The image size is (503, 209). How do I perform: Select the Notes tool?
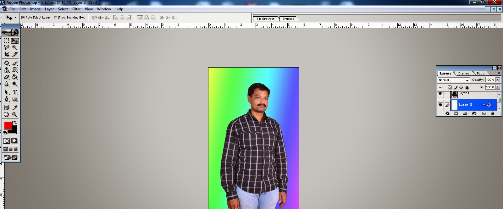click(7, 107)
